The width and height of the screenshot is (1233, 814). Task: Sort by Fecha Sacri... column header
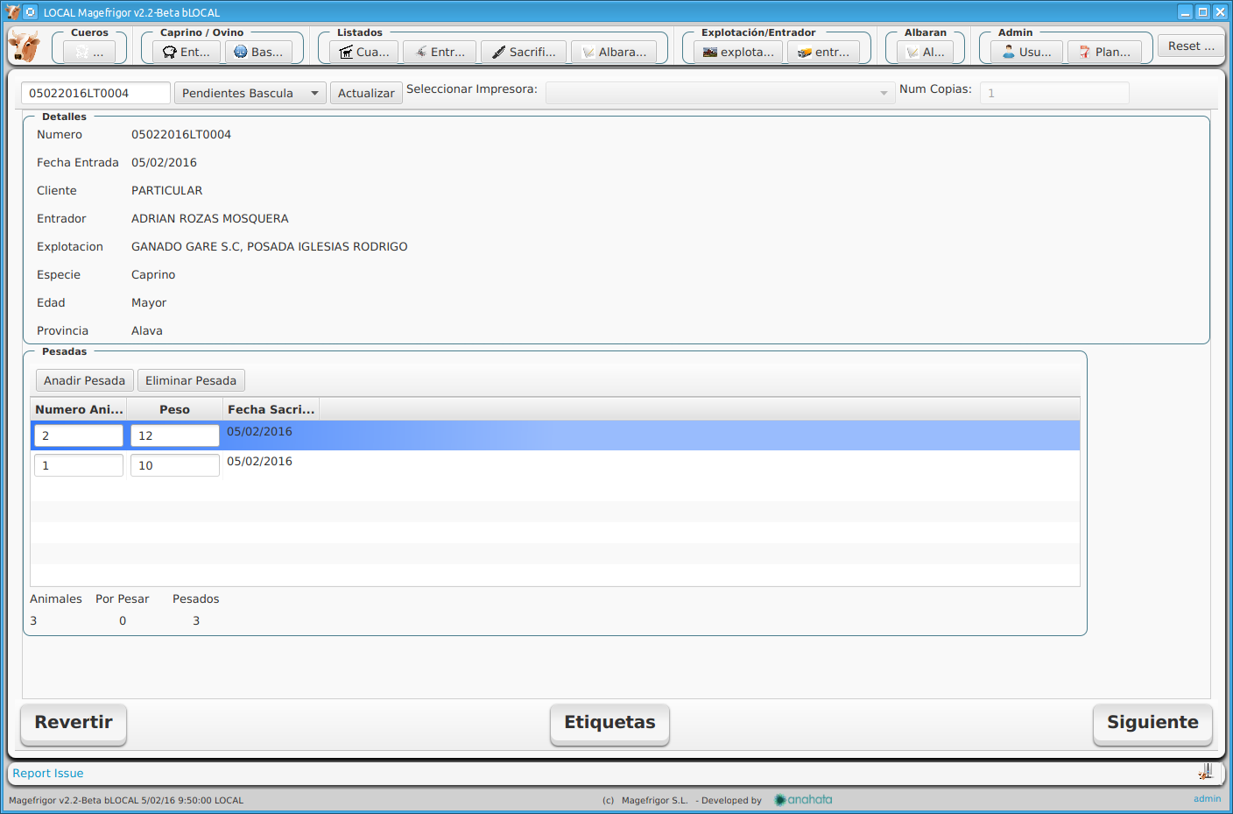pyautogui.click(x=271, y=409)
